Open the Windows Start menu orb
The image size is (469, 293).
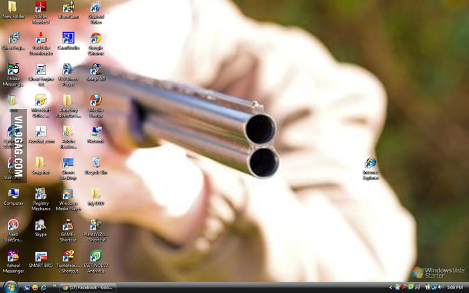[x=9, y=287]
